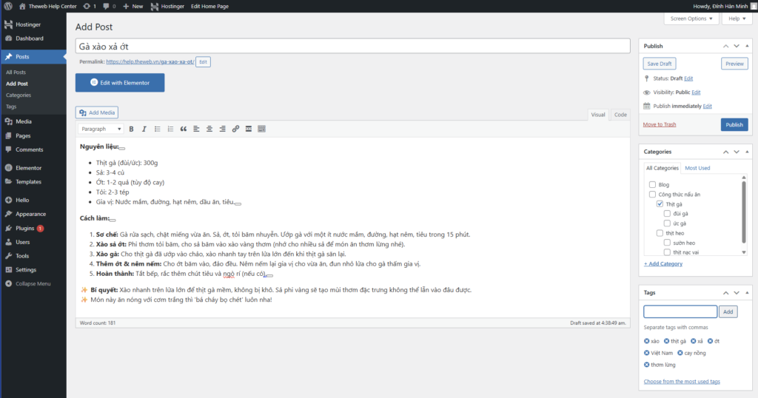Click the tags input field
Viewport: 758px width, 398px height.
pyautogui.click(x=680, y=311)
